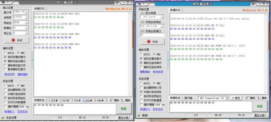Click the left-panel collapse arrow in network assistant

coord(168,60)
